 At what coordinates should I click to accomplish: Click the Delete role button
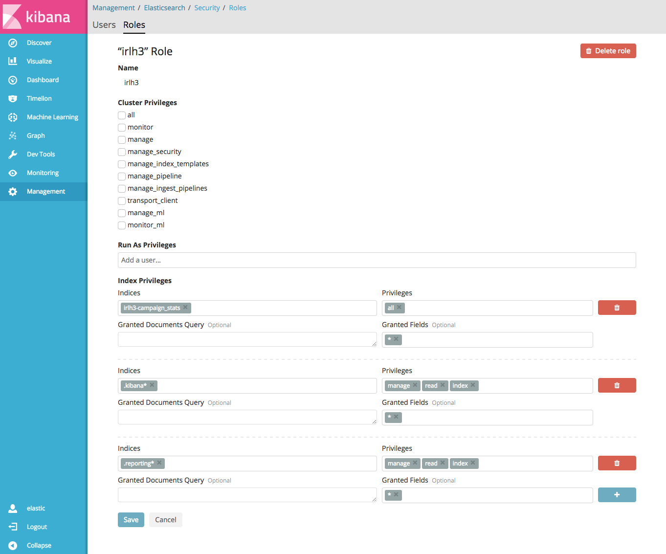pyautogui.click(x=608, y=51)
